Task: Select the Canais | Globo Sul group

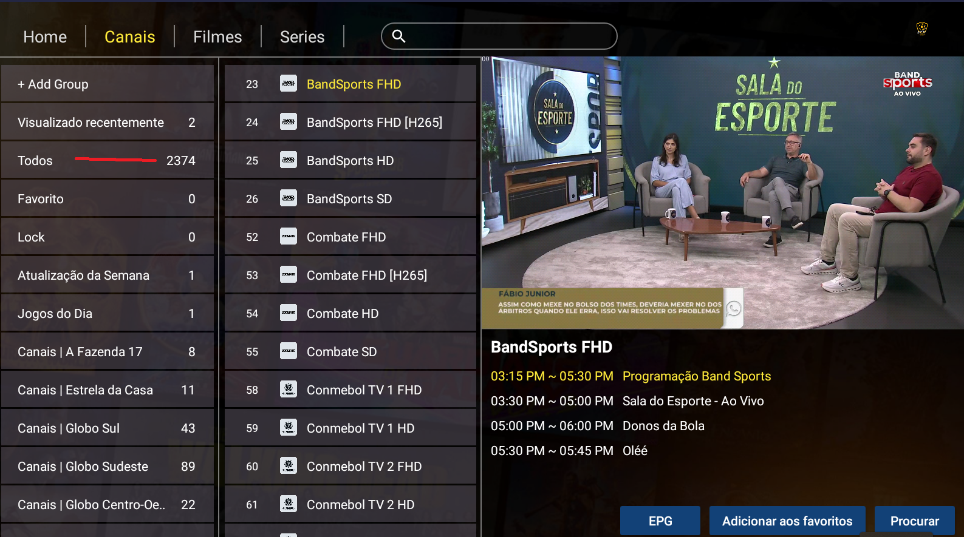Action: pos(108,428)
